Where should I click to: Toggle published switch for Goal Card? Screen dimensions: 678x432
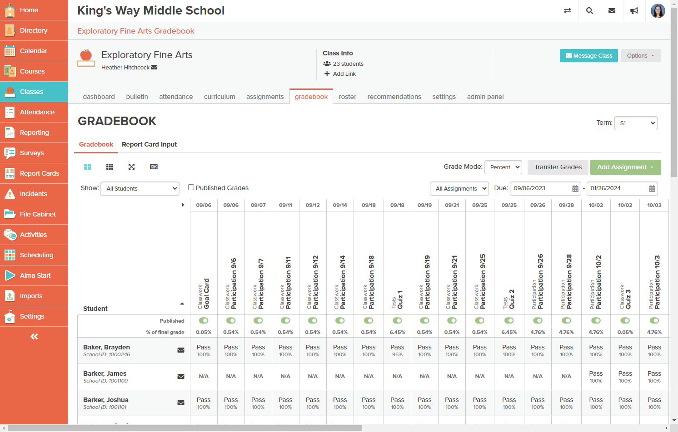point(204,320)
